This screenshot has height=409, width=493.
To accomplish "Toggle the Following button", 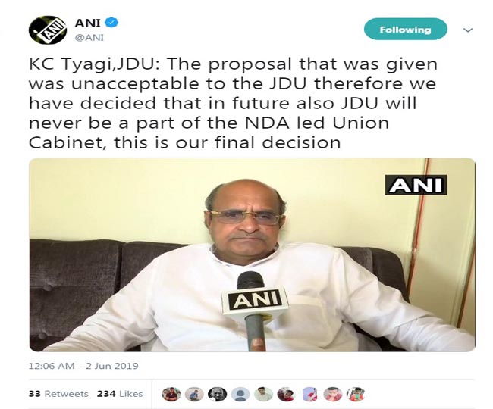I will [405, 30].
